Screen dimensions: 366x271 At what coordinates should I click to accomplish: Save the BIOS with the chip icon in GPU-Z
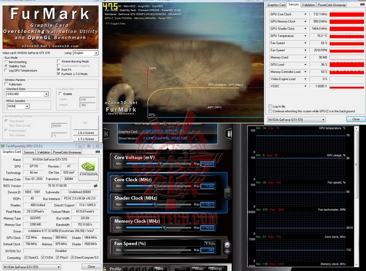96,185
